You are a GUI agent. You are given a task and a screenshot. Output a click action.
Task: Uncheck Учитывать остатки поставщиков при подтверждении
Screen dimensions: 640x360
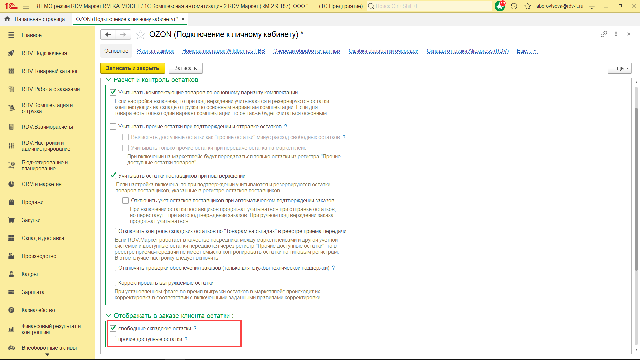click(x=113, y=176)
